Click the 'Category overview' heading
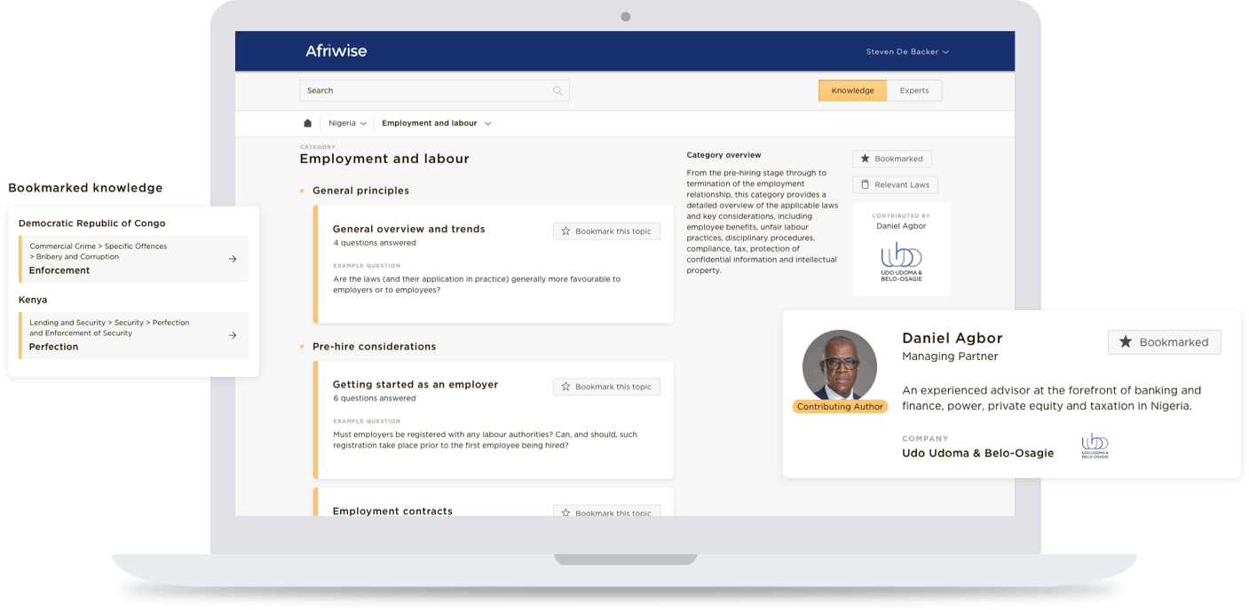Image resolution: width=1249 pixels, height=610 pixels. [723, 155]
